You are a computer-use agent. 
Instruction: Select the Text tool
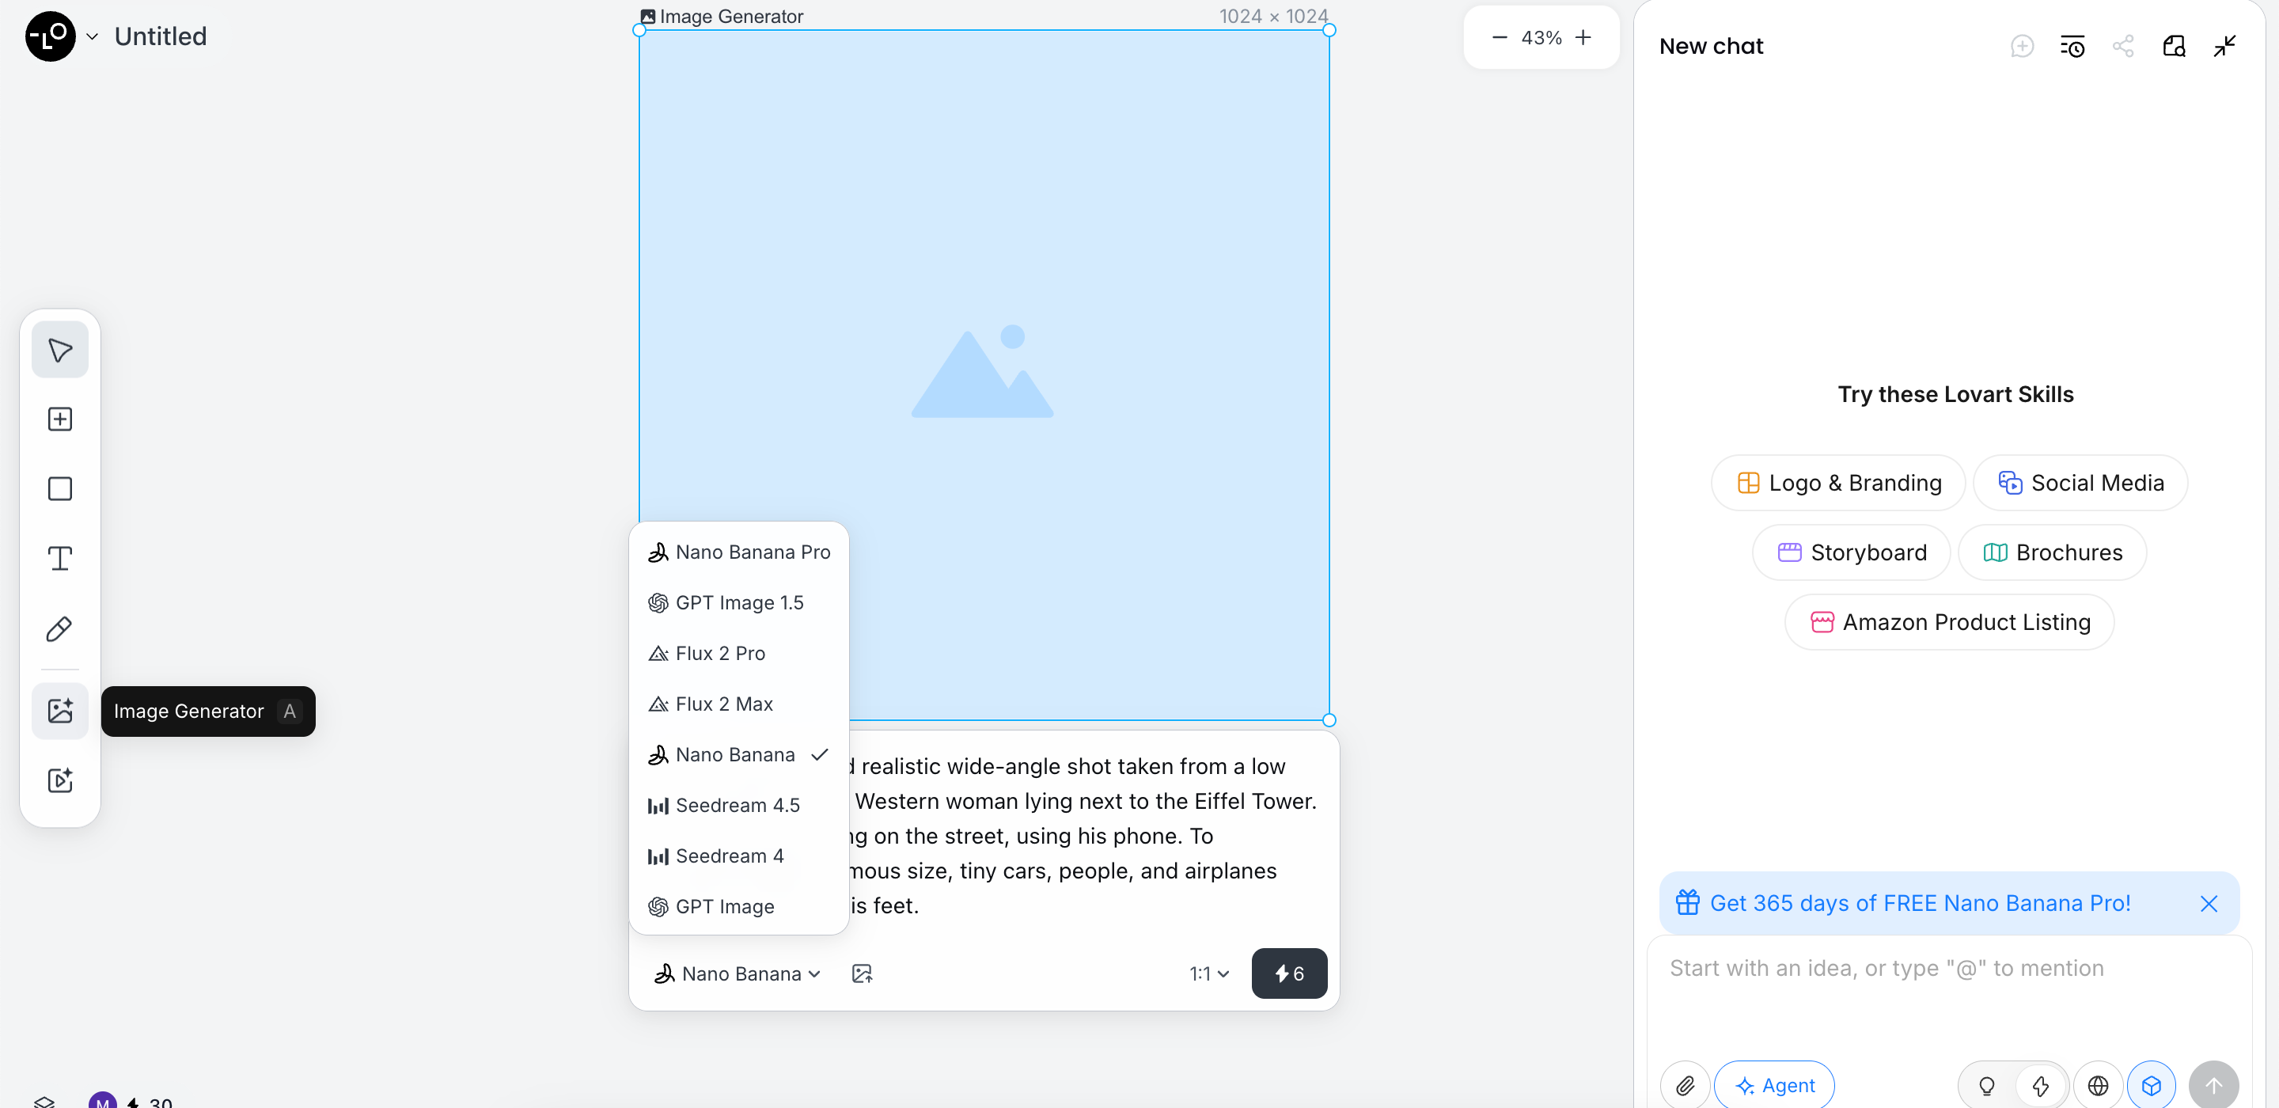tap(59, 557)
